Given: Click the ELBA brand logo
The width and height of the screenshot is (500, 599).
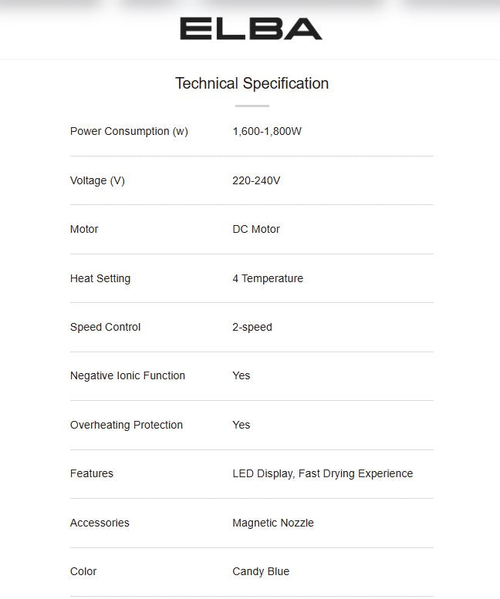Looking at the screenshot, I should [x=251, y=29].
